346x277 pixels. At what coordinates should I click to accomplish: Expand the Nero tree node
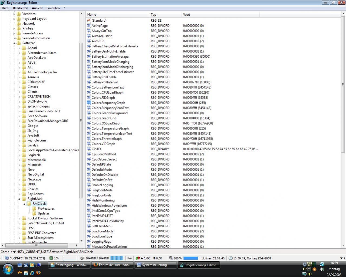pyautogui.click(x=19, y=170)
